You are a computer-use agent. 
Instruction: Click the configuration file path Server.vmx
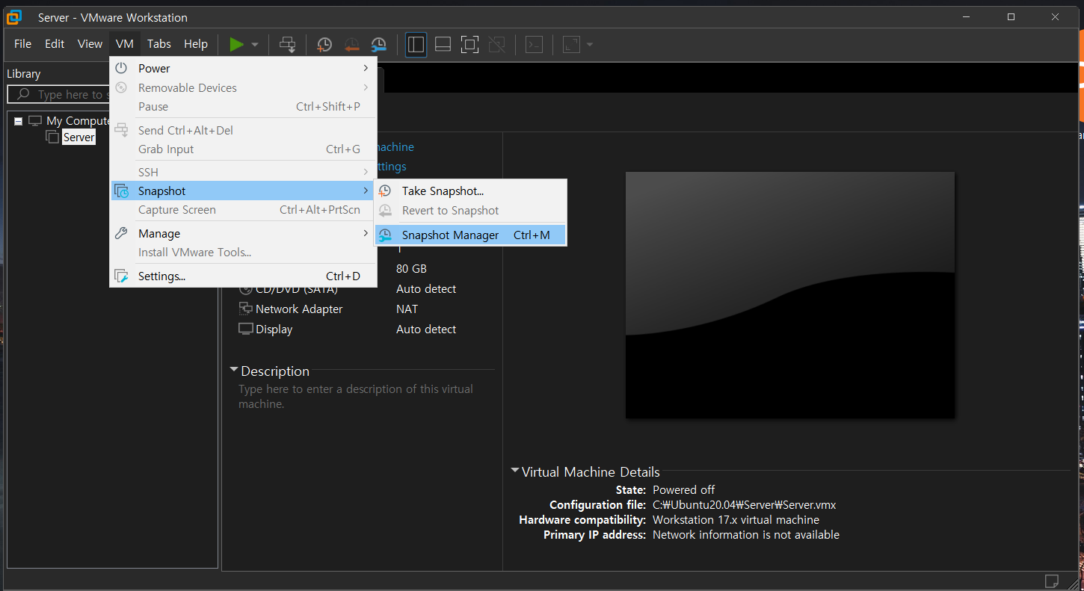745,505
